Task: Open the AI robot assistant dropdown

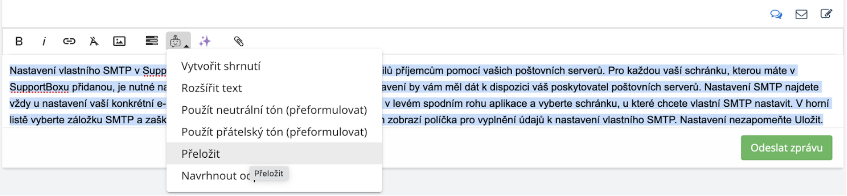Action: tap(178, 41)
